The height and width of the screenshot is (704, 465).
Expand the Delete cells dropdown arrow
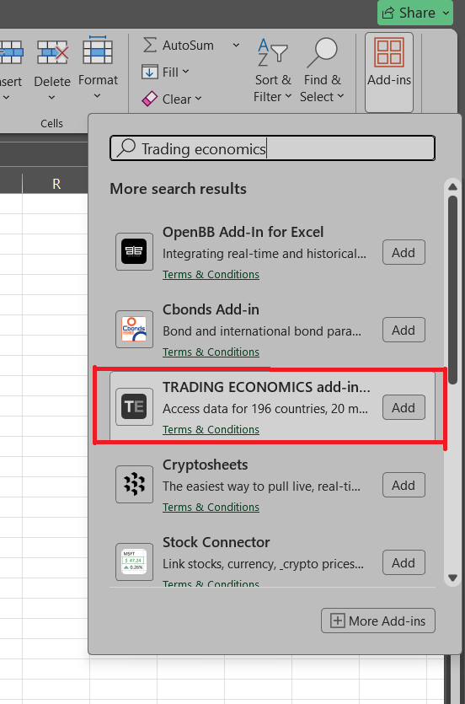(x=52, y=98)
